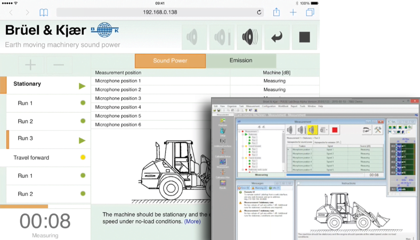Click the curved return arrow button
The width and height of the screenshot is (420, 240).
(x=277, y=37)
